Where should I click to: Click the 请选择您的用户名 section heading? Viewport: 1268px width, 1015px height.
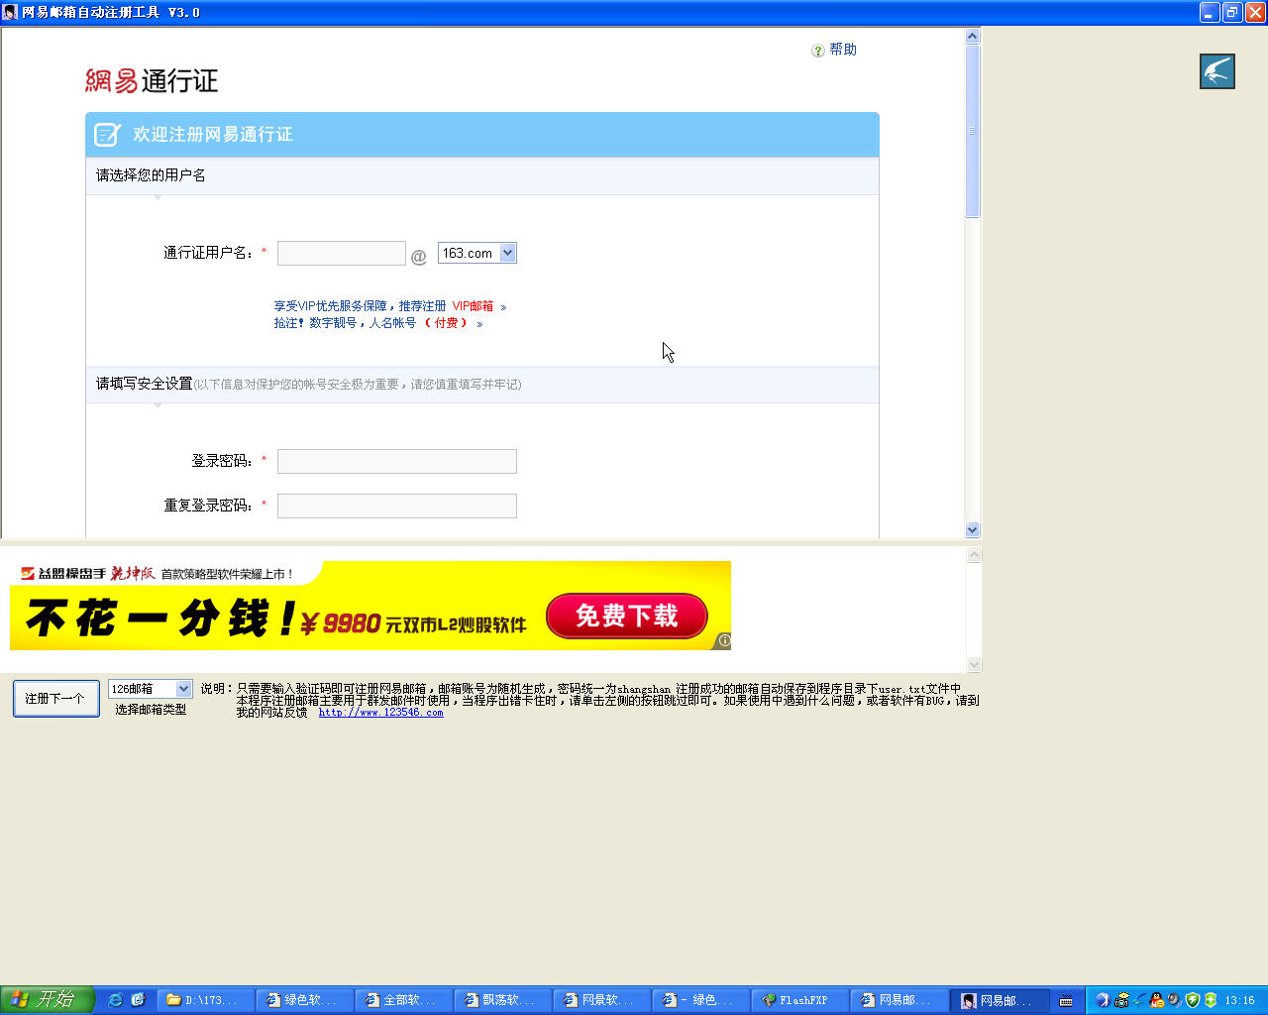pyautogui.click(x=151, y=175)
